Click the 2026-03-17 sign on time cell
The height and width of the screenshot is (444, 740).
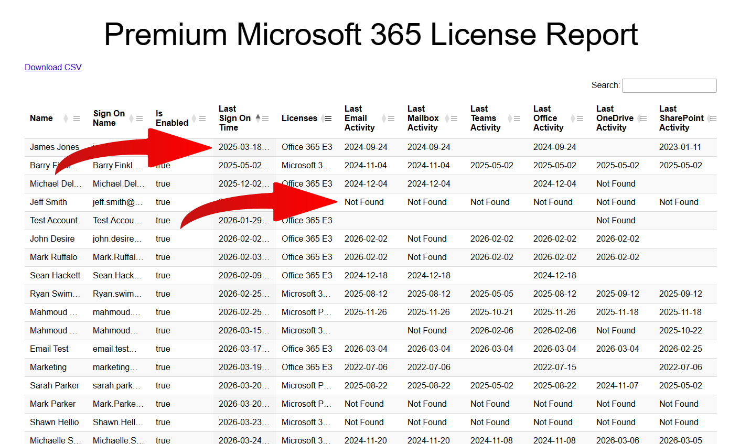coord(244,349)
